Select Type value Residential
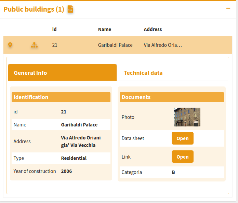This screenshot has width=238, height=203. tap(74, 158)
